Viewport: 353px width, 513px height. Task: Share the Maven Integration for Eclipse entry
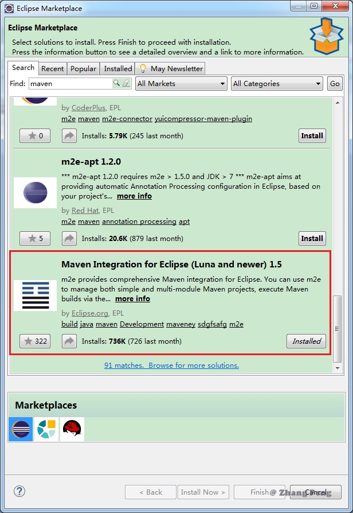pos(69,341)
